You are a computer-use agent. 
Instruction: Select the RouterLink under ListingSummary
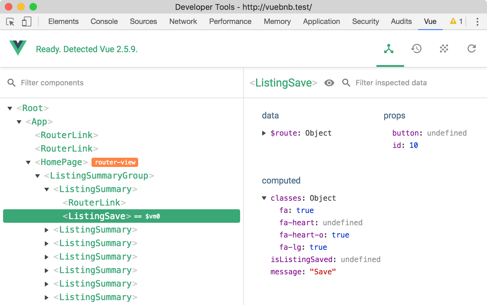coord(94,203)
